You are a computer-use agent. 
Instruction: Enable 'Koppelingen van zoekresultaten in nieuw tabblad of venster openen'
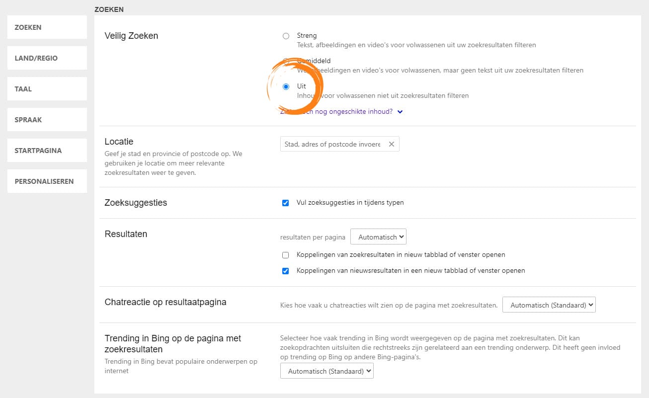coord(285,254)
